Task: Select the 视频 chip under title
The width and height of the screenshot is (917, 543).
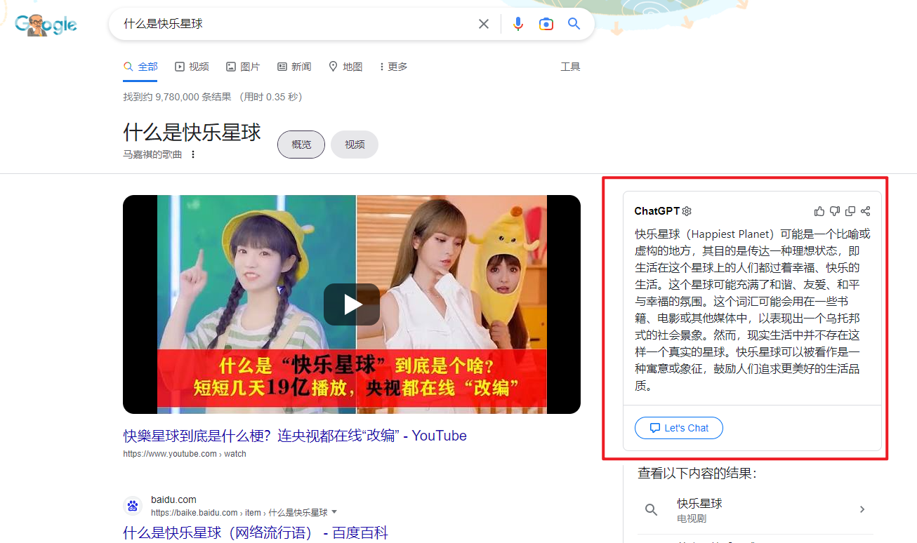Action: 355,145
